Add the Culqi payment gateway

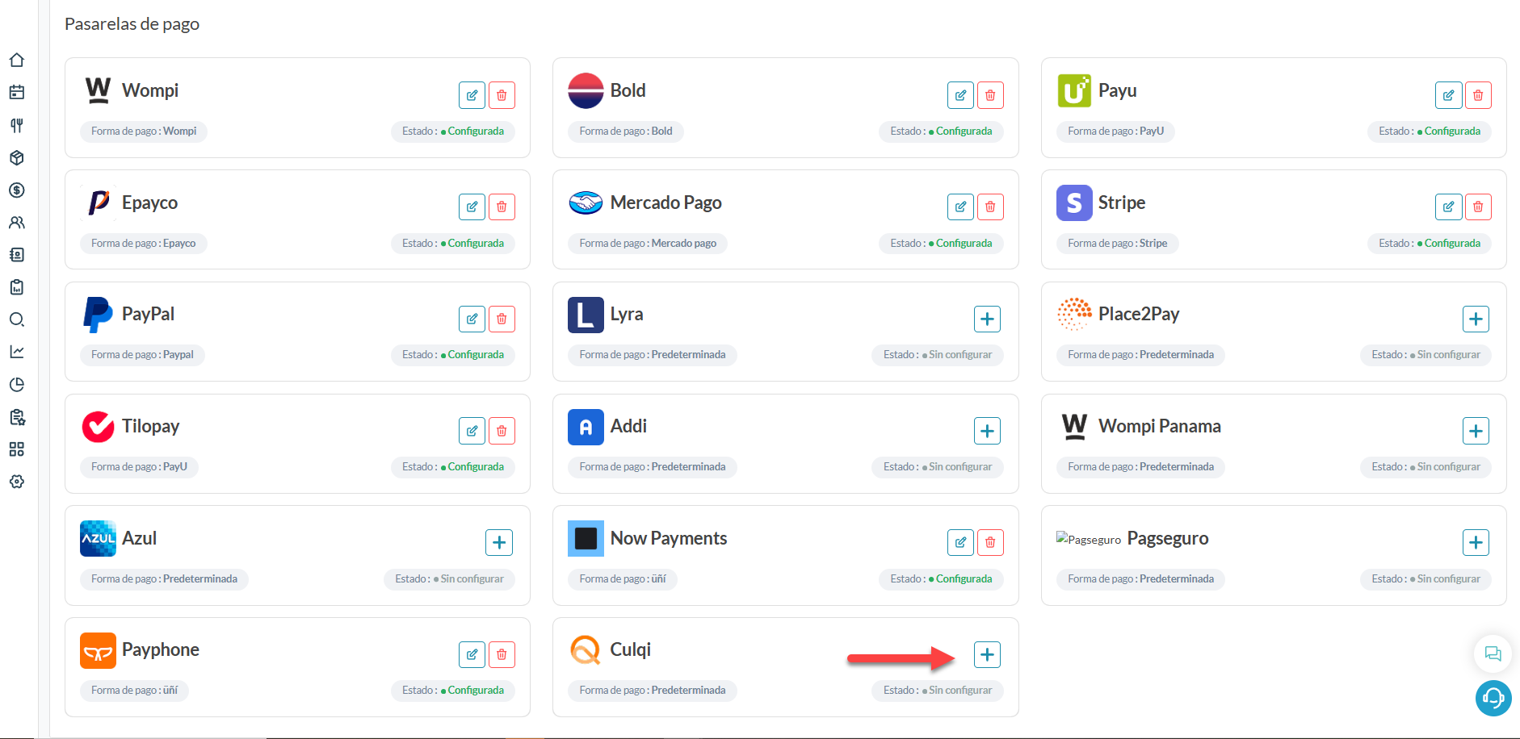tap(987, 654)
